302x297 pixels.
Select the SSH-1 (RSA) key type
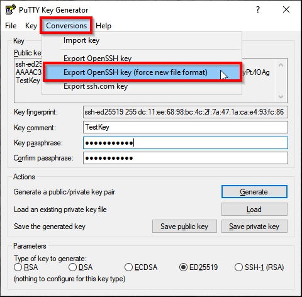tap(259, 267)
